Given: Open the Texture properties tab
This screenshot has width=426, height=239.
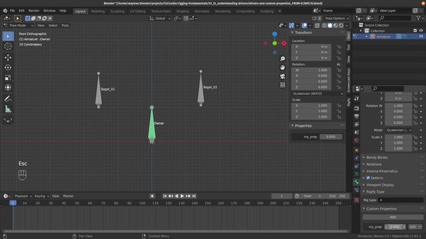Looking at the screenshot, I should pyautogui.click(x=357, y=200).
